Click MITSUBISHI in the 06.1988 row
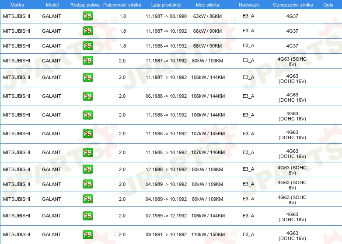 (17, 96)
